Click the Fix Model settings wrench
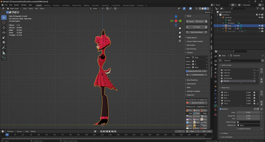Image resolution: width=265 pixels, height=142 pixels. (206, 27)
